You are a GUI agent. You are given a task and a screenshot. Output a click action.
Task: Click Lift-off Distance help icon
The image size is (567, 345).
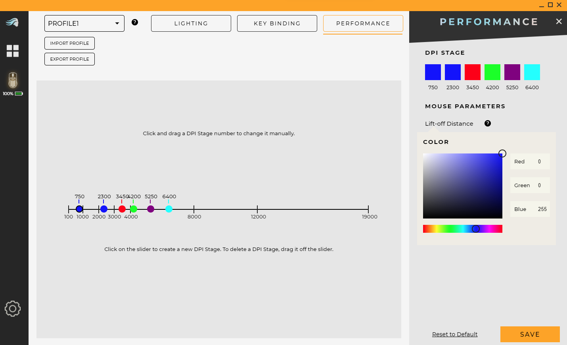(488, 123)
